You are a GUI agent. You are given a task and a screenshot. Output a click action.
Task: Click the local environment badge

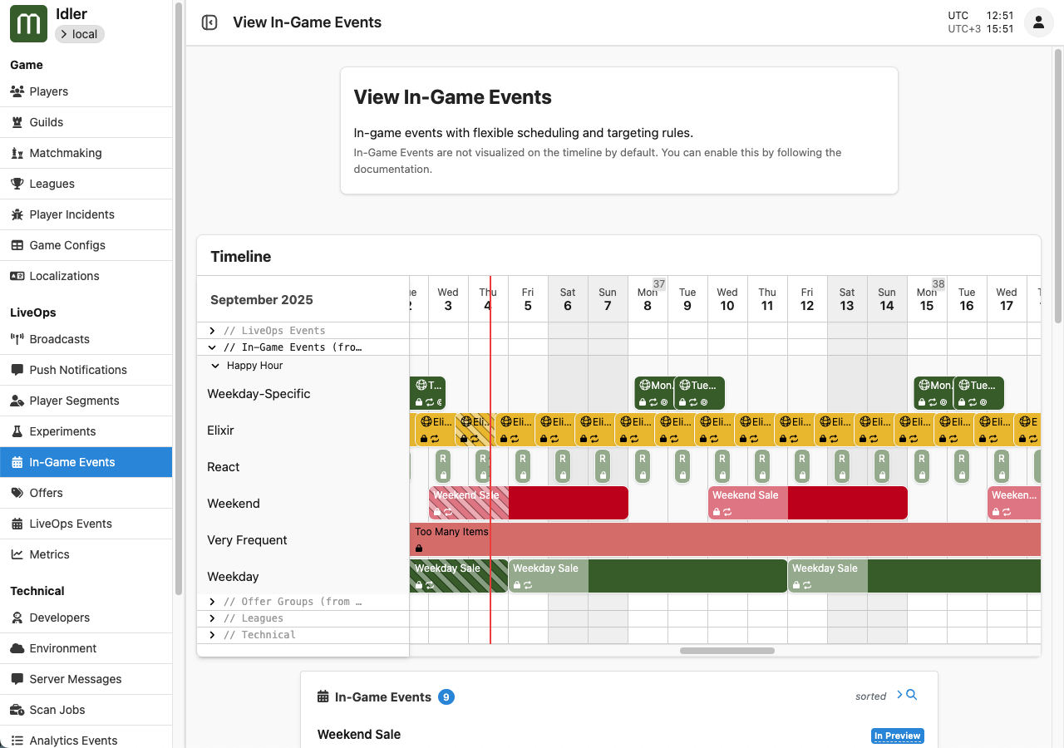[x=80, y=34]
